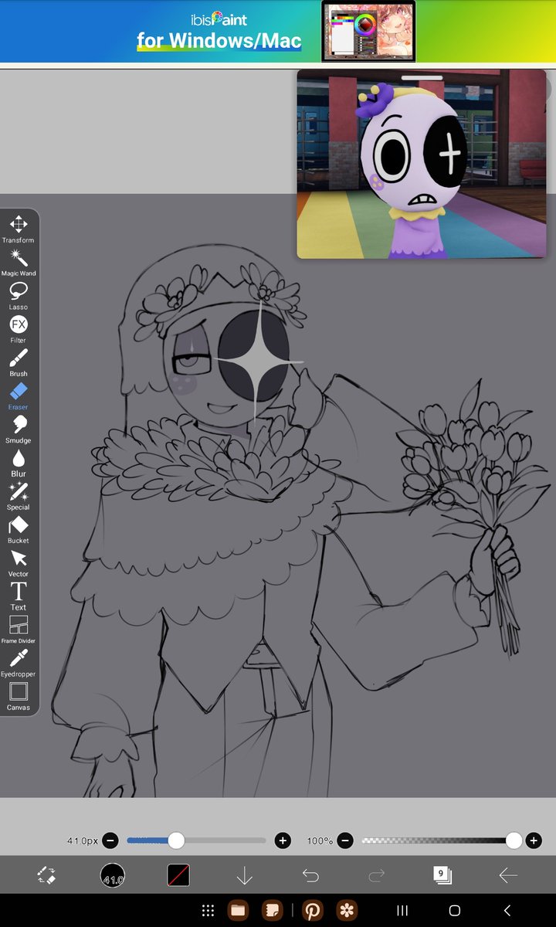The image size is (556, 927).
Task: Go back with the left arrow
Action: [x=508, y=875]
